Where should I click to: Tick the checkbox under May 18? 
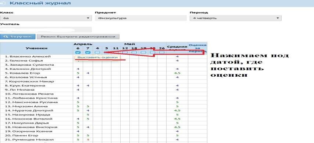point(134,52)
